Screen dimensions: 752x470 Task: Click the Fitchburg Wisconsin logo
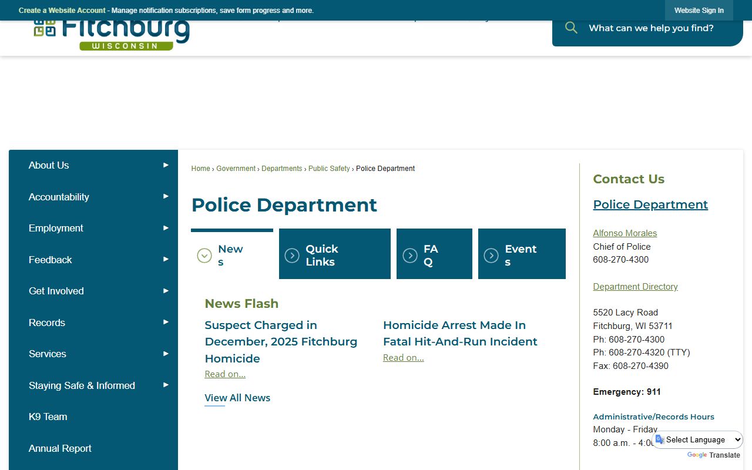click(x=112, y=35)
